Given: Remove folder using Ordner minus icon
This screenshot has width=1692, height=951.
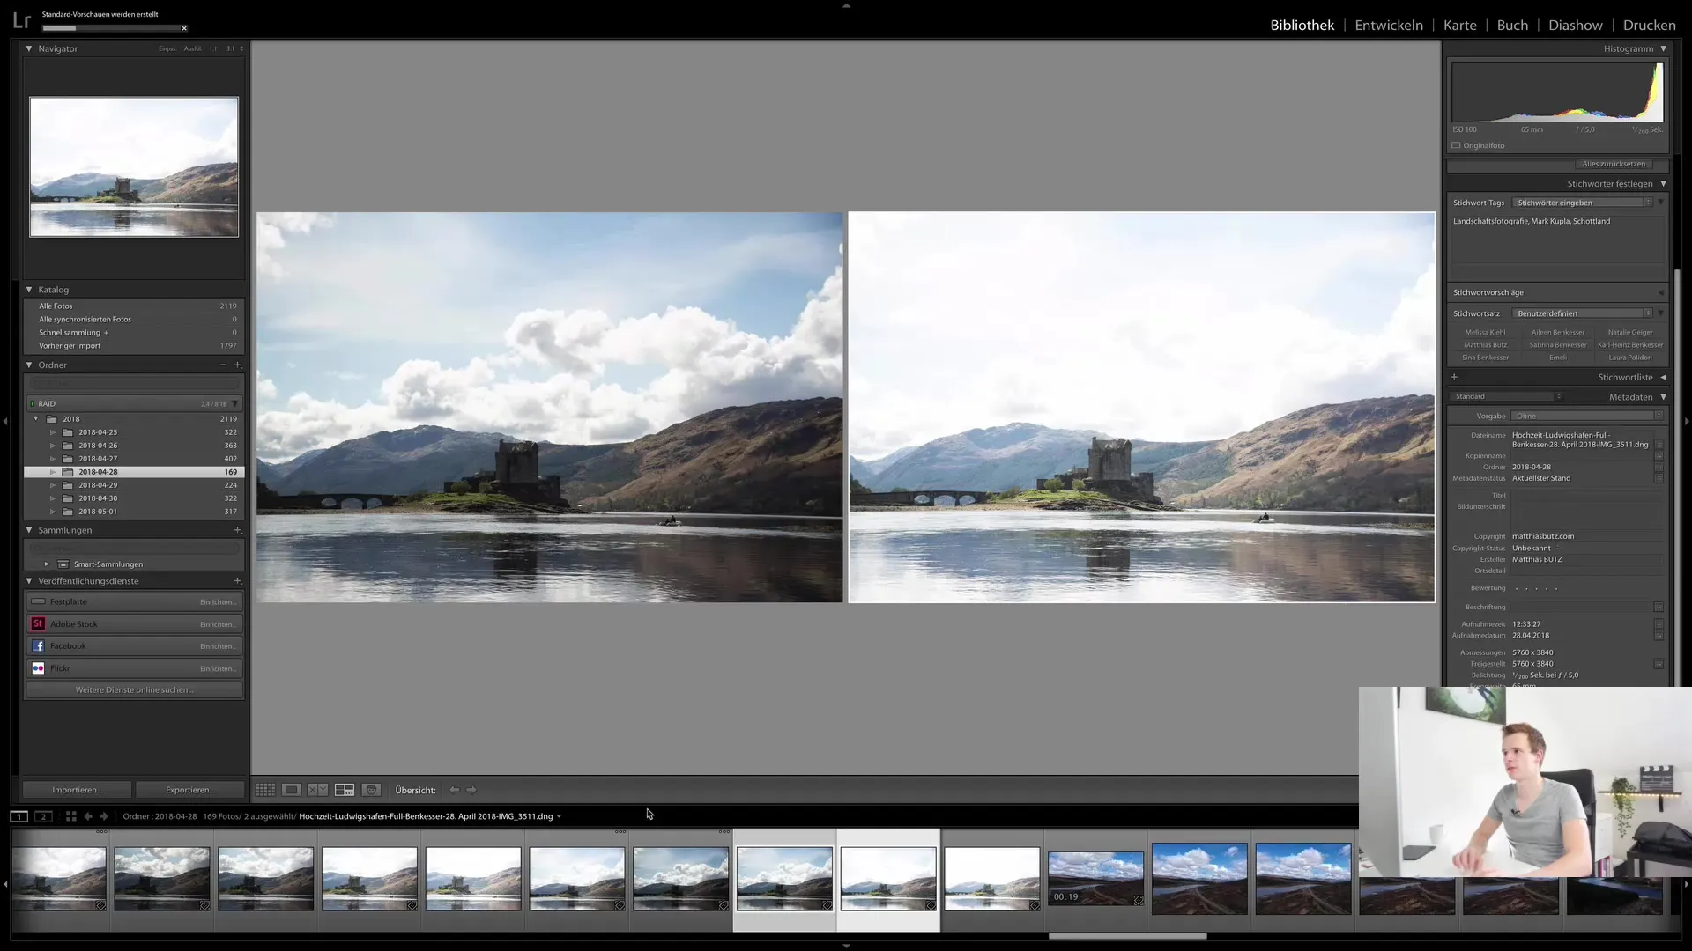Looking at the screenshot, I should 223,365.
